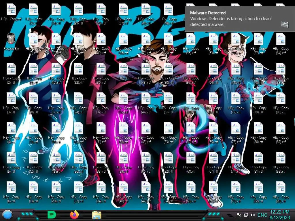295x221 pixels.
Task: Select HEy - Copy (53).rtf icon
Action: click(168, 128)
